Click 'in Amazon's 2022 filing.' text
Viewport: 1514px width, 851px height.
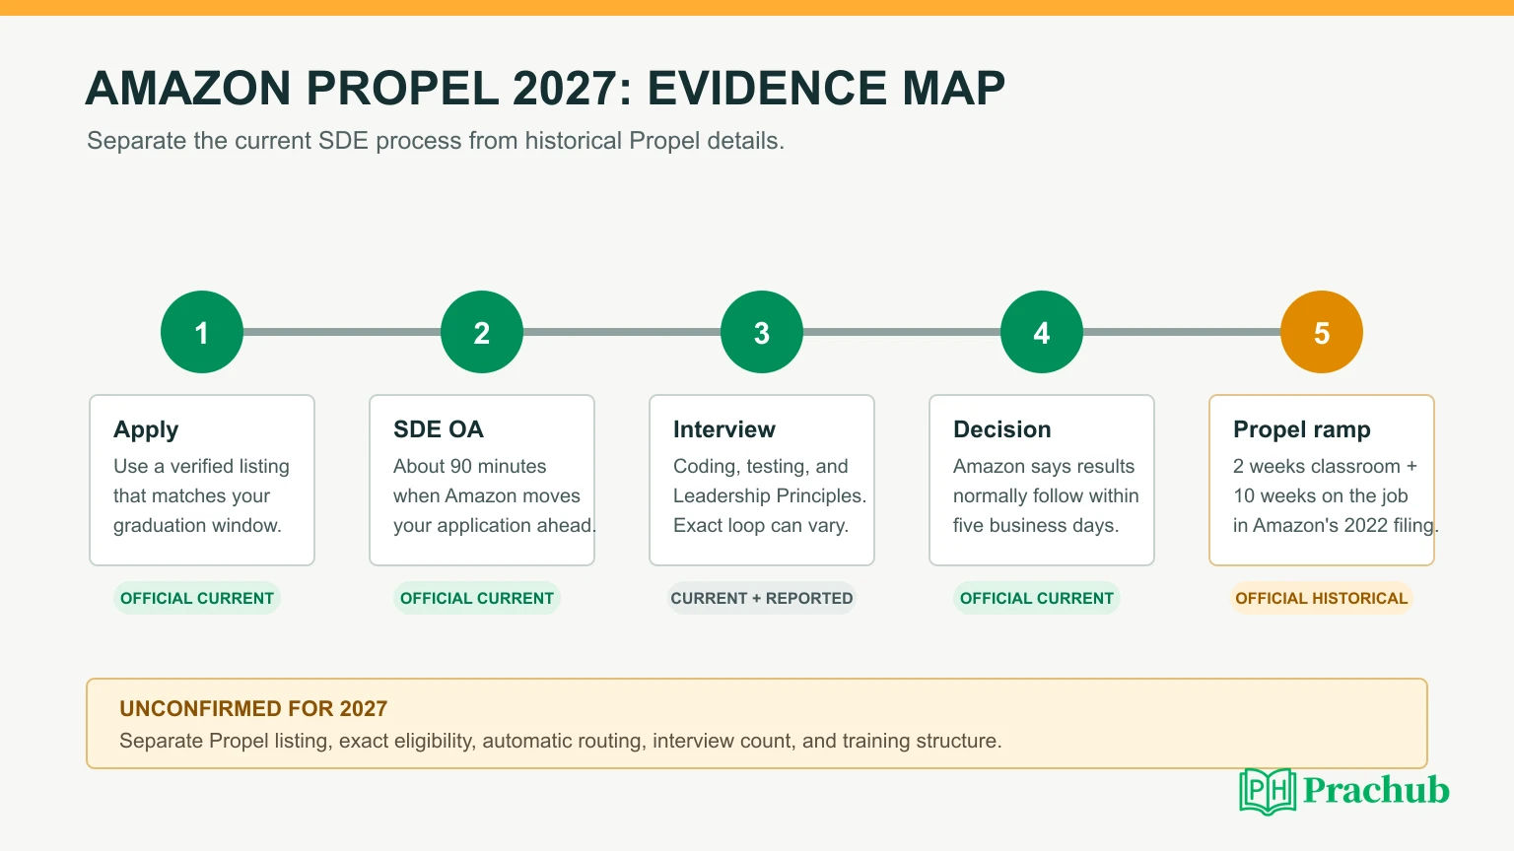click(x=1336, y=525)
